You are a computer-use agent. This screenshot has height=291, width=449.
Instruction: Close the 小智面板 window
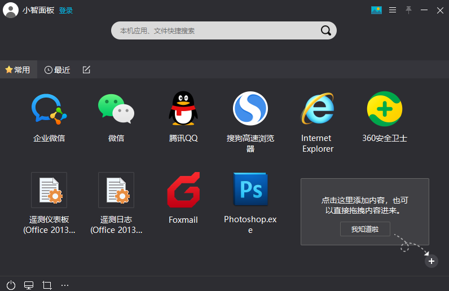[x=440, y=11]
